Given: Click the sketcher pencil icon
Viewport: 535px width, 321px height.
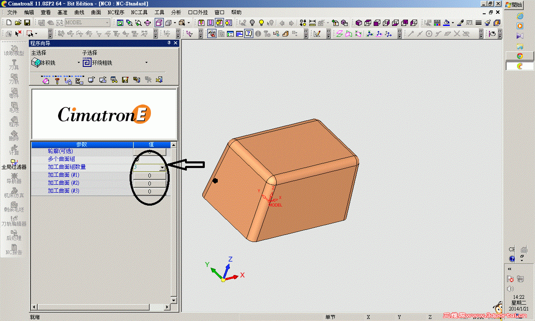Looking at the screenshot, I should tap(317, 33).
